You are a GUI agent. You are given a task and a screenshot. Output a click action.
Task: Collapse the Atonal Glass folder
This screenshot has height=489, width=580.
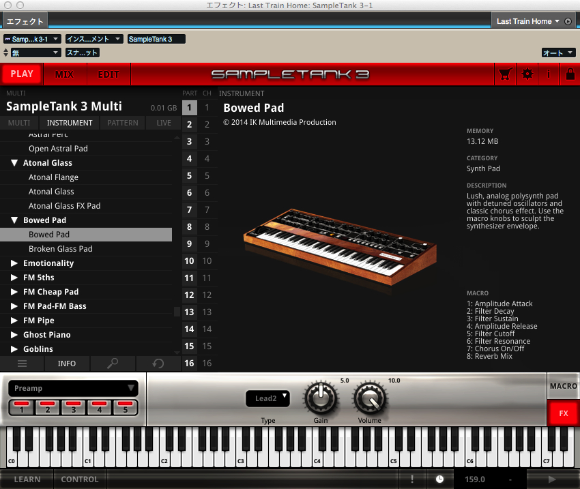coord(14,163)
